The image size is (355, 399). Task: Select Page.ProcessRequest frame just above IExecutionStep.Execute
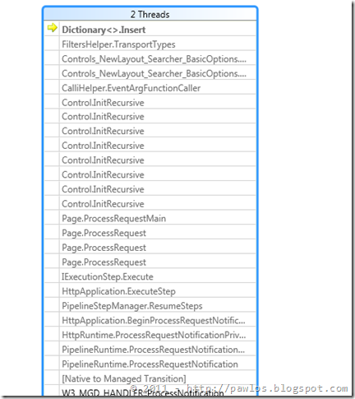coord(150,262)
